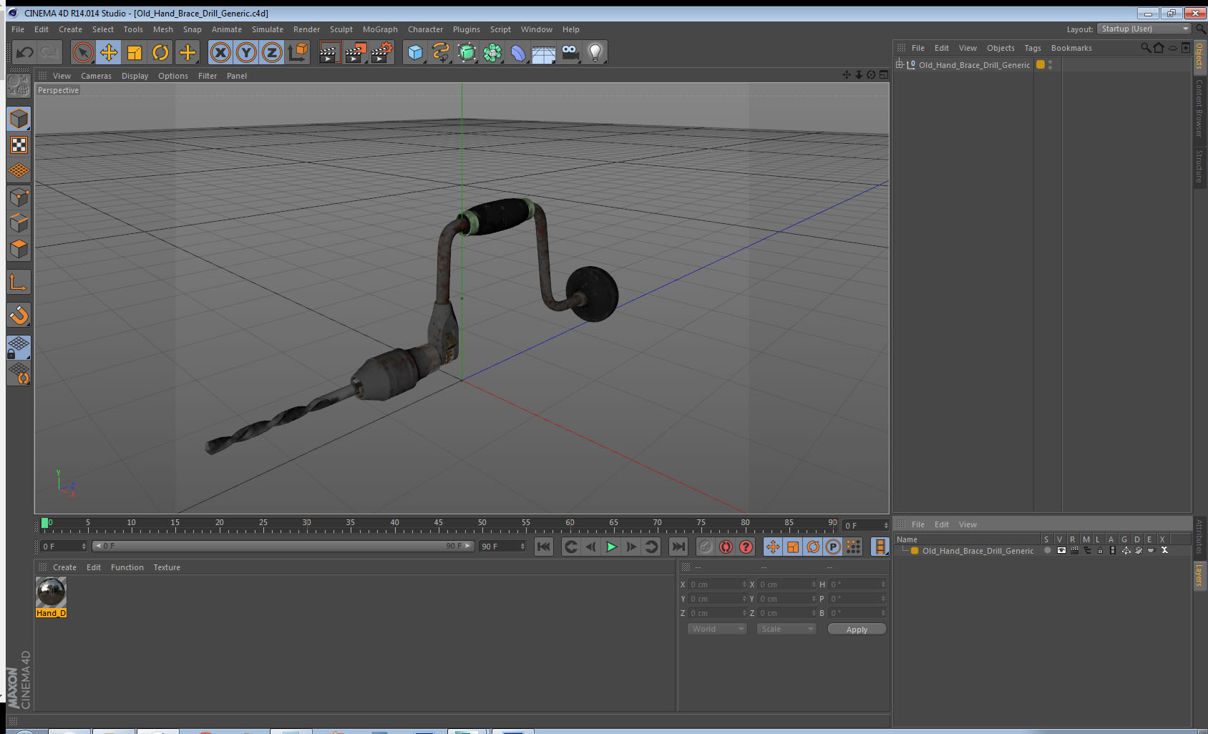1208x734 pixels.
Task: Toggle the Snap magnet icon
Action: pos(19,315)
